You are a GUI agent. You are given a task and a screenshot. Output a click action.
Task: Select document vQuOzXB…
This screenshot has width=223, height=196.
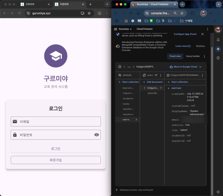[x=152, y=93]
